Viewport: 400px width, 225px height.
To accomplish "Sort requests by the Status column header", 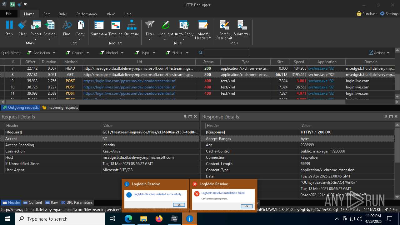I will click(x=208, y=62).
